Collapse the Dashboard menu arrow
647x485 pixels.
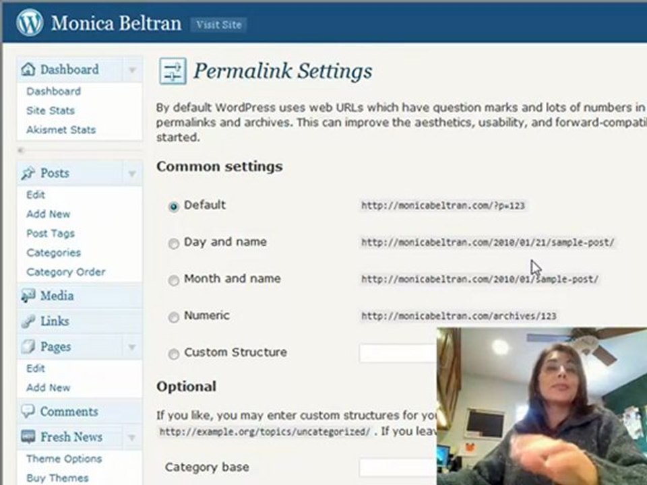(132, 69)
